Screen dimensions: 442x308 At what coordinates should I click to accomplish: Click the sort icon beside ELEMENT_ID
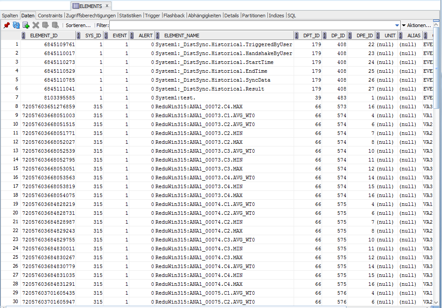coord(24,36)
